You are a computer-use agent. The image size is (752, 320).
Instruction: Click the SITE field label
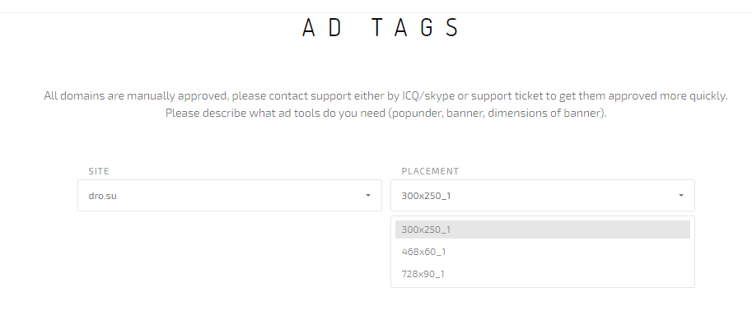(x=99, y=171)
